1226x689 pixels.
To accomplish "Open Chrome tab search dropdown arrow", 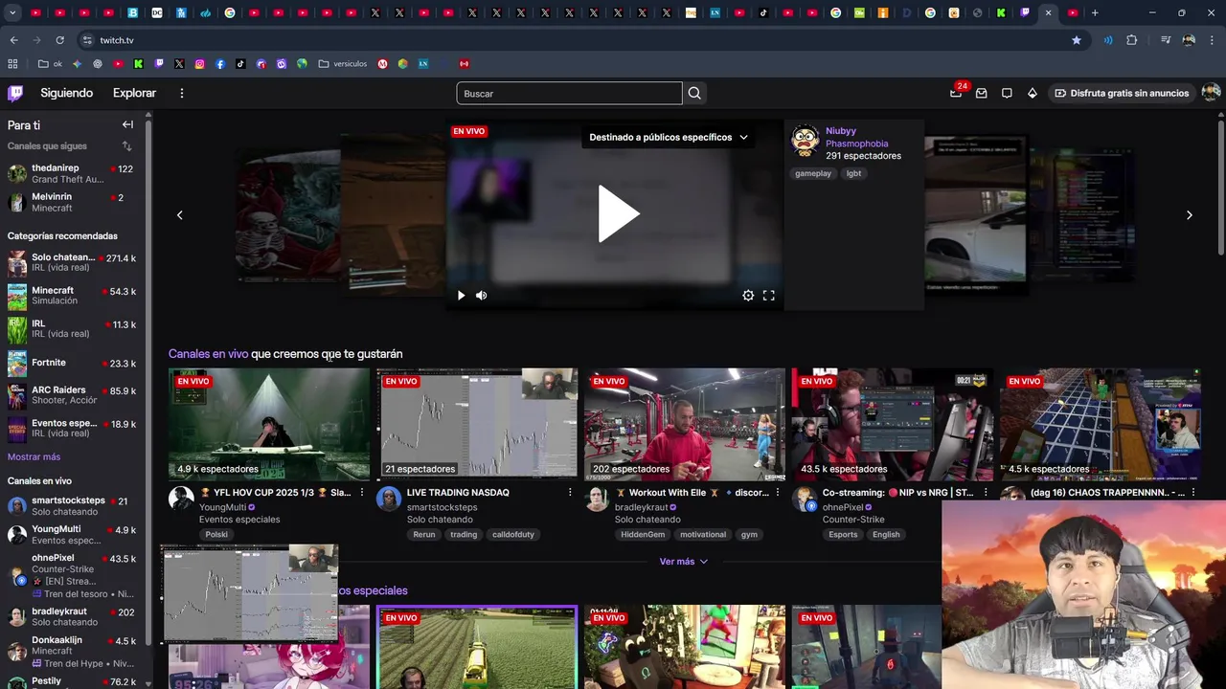I will [x=12, y=12].
